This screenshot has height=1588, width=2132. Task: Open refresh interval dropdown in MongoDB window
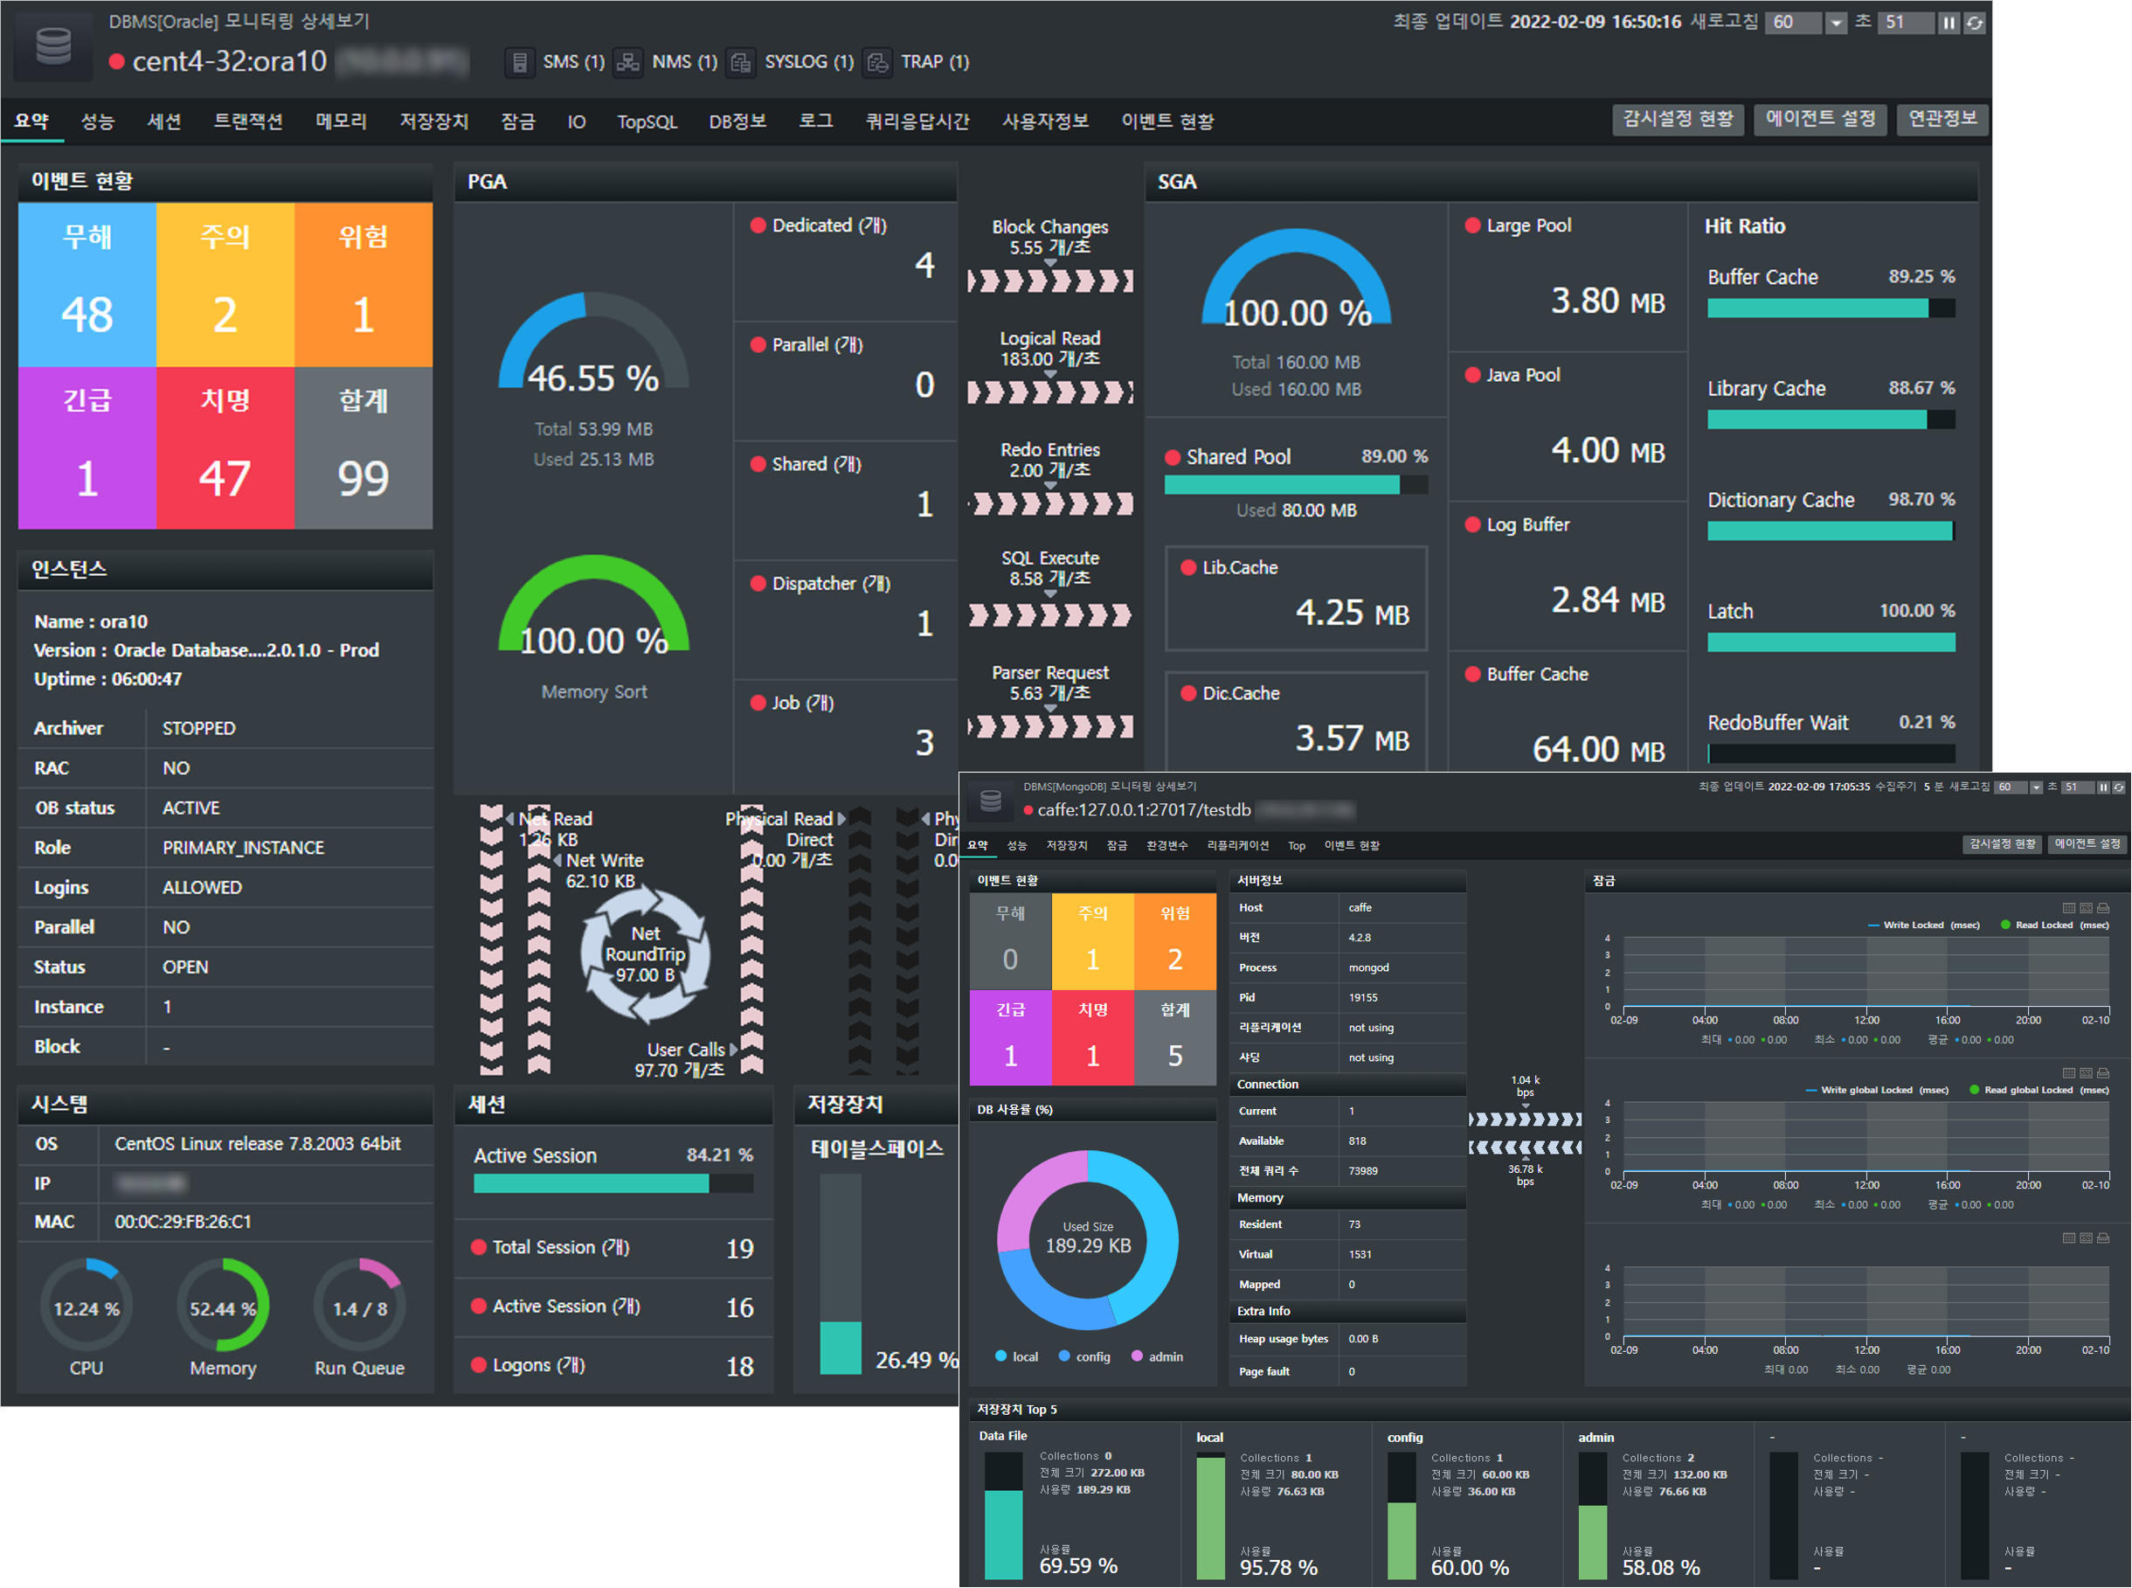point(2036,787)
